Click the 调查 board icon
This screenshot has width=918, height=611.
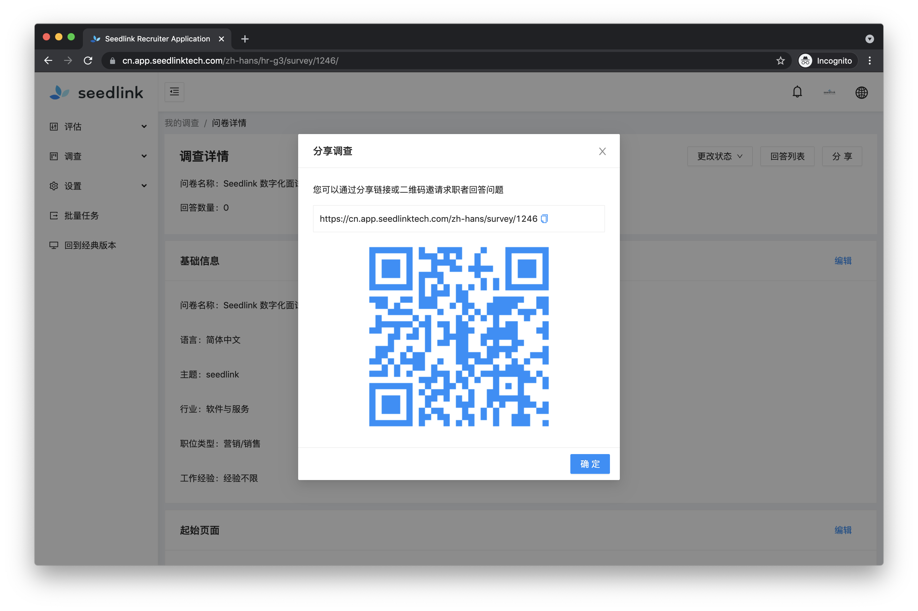pyautogui.click(x=54, y=156)
